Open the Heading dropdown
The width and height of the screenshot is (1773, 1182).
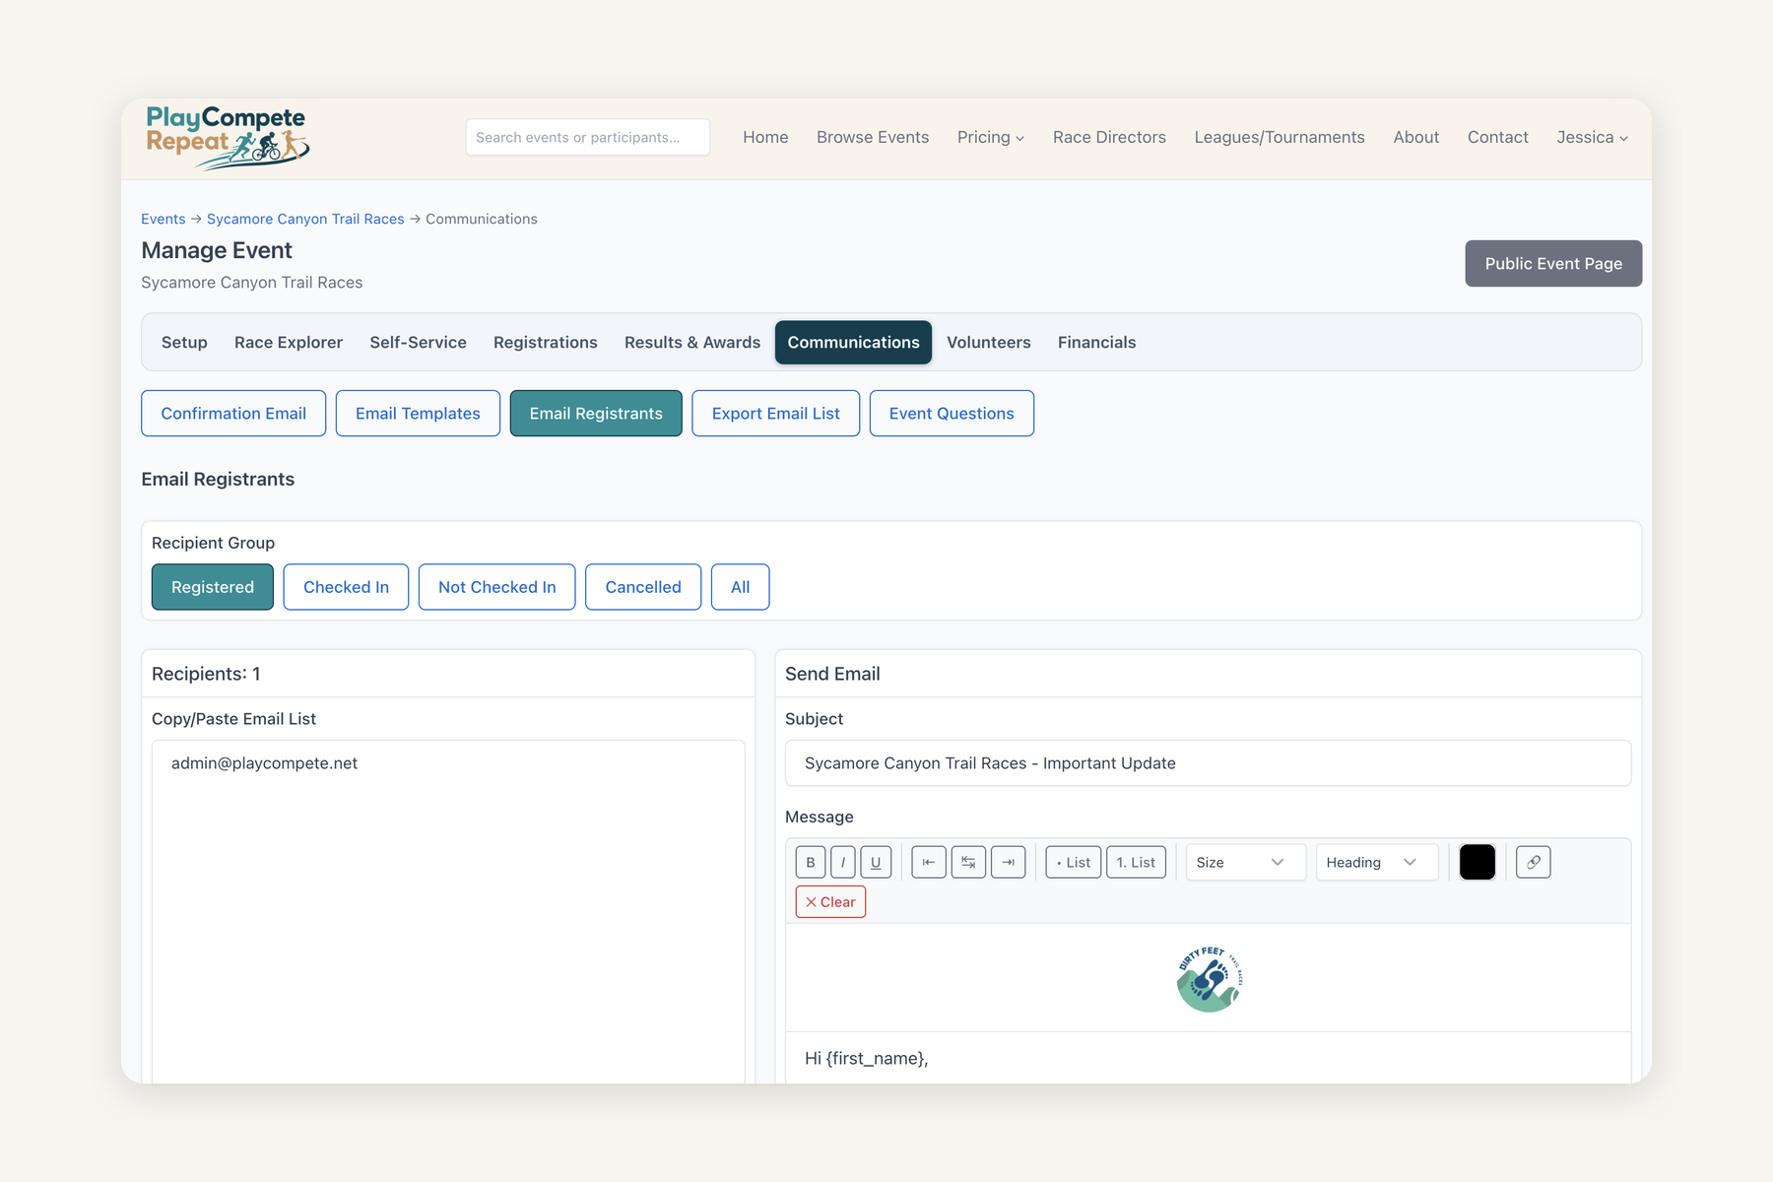(x=1376, y=862)
